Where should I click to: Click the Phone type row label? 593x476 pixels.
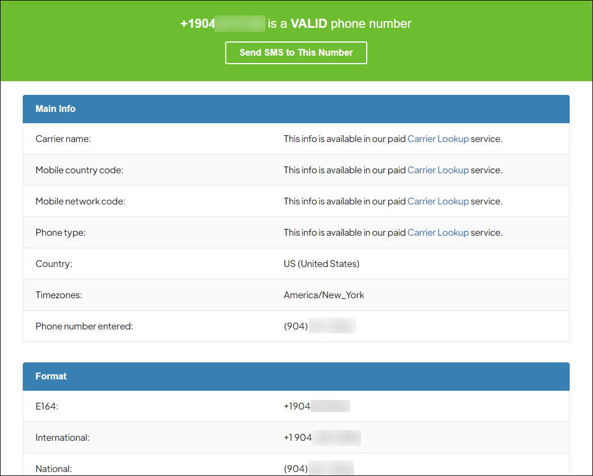(x=60, y=232)
